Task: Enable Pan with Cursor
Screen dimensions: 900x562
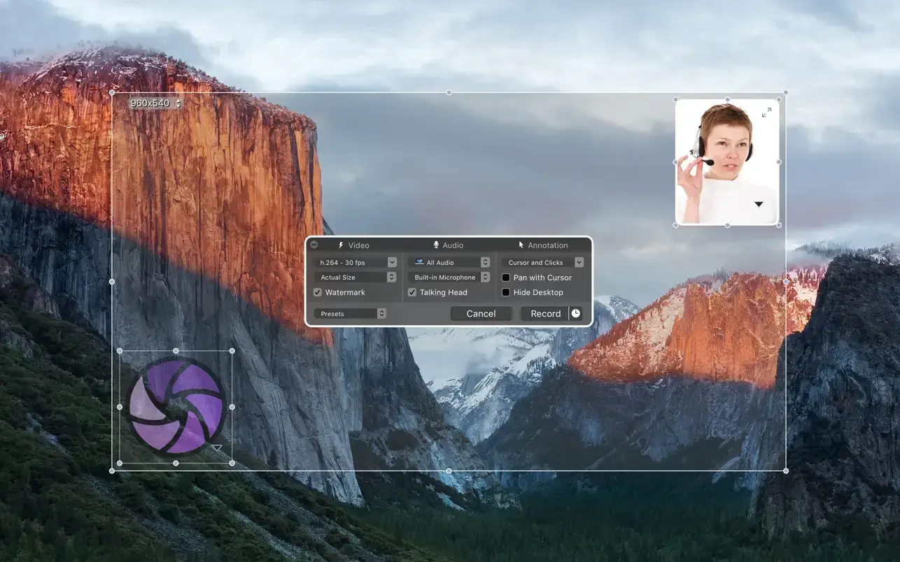Action: [x=506, y=278]
